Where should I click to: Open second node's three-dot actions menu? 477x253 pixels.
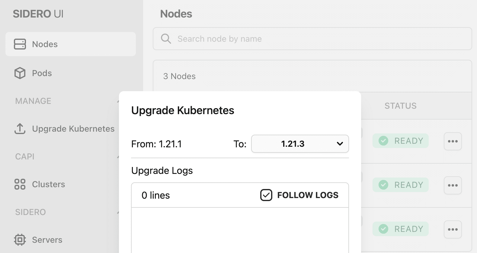click(x=453, y=185)
